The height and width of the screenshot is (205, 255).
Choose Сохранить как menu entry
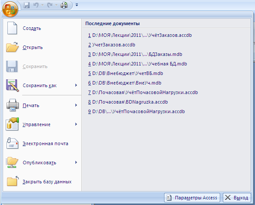[42, 85]
